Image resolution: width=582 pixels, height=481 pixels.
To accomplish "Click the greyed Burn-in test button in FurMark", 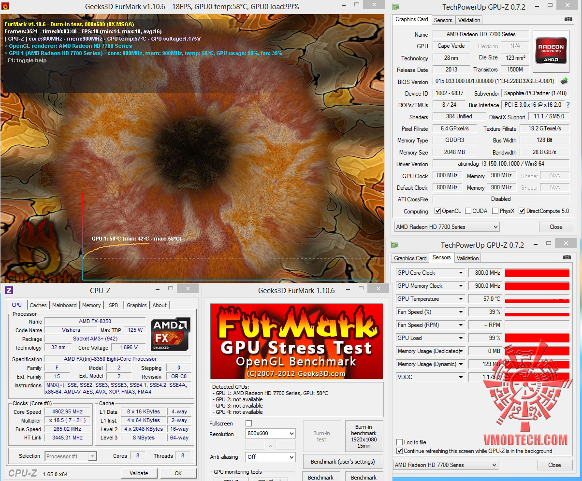I will [x=322, y=437].
